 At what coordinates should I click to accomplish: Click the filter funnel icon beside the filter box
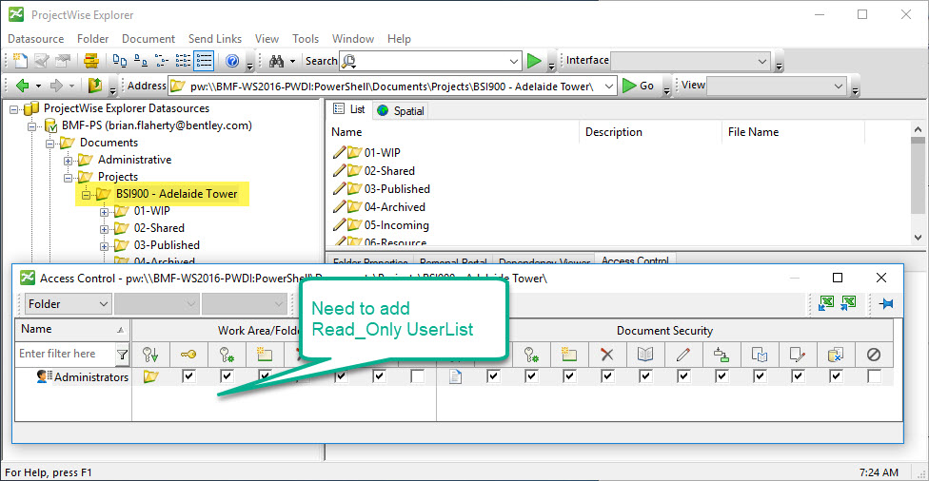[x=122, y=355]
